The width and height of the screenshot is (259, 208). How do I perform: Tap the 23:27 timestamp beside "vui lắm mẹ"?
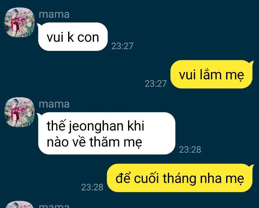pos(156,84)
